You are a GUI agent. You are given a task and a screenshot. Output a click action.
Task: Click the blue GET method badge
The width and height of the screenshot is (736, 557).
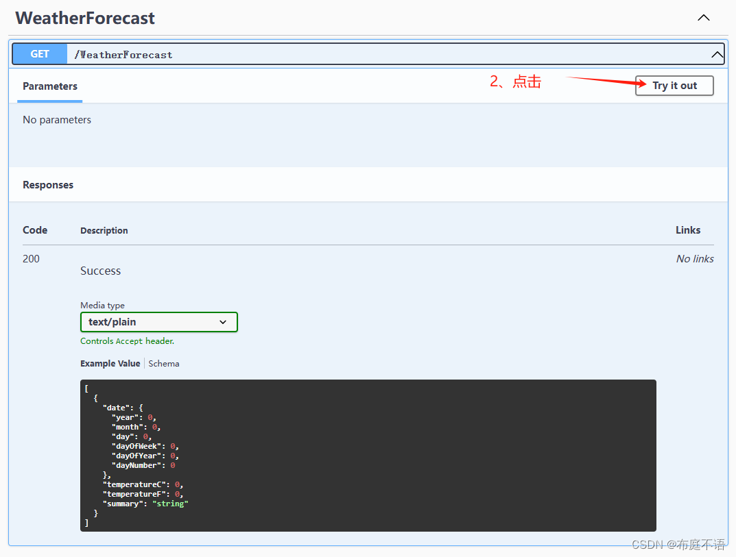tap(39, 53)
